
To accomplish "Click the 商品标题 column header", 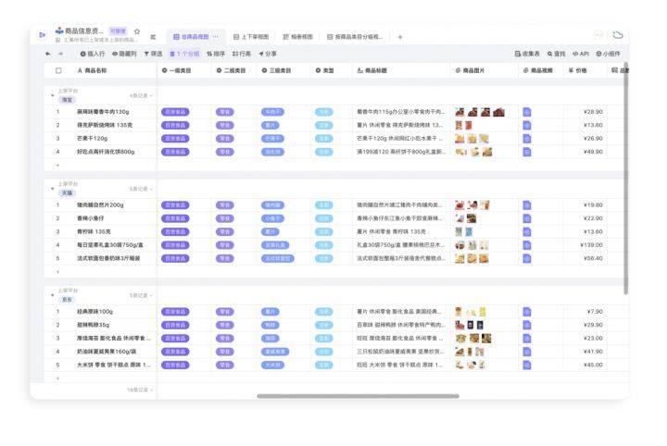I will 401,70.
